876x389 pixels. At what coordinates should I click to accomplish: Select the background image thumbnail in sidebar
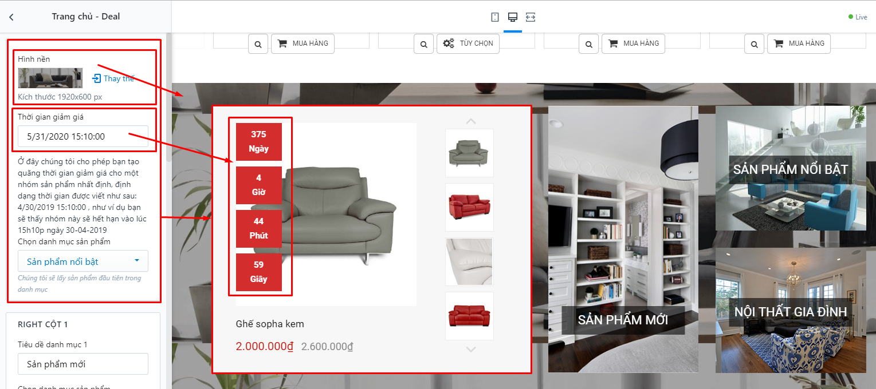tap(50, 78)
